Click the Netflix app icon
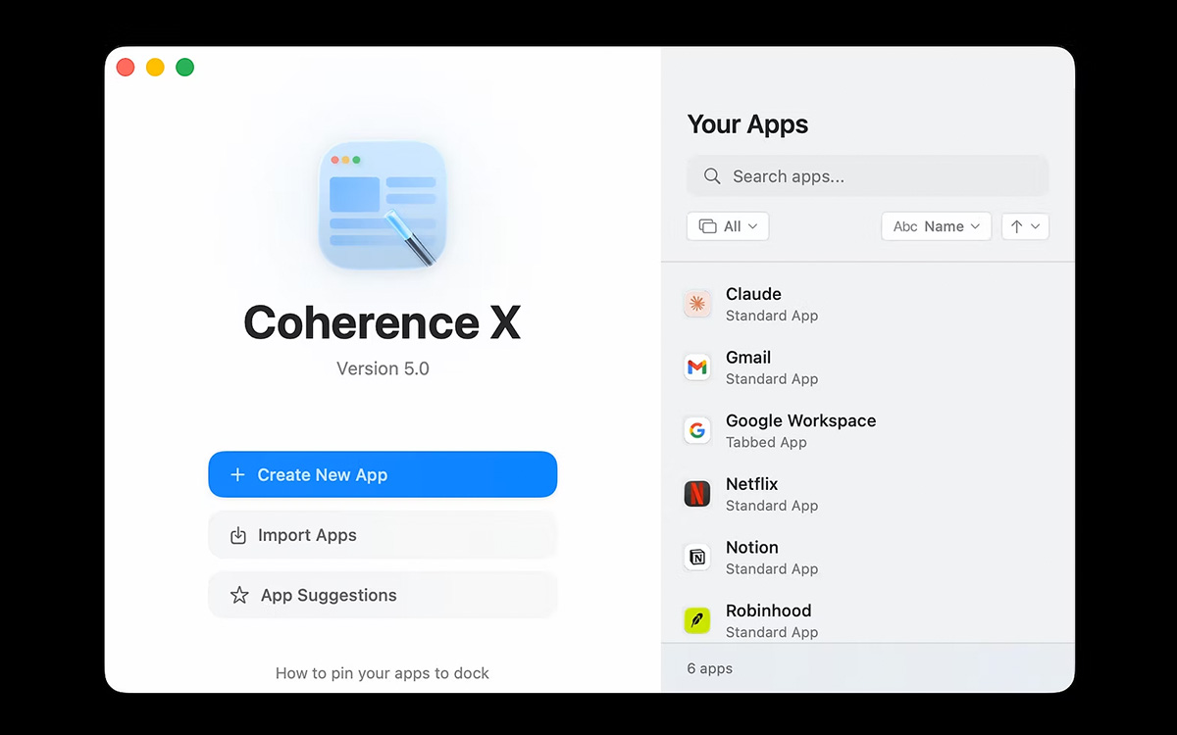This screenshot has height=735, width=1177. tap(697, 494)
